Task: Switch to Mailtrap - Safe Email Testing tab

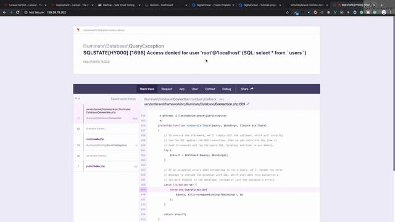Action: click(x=118, y=5)
